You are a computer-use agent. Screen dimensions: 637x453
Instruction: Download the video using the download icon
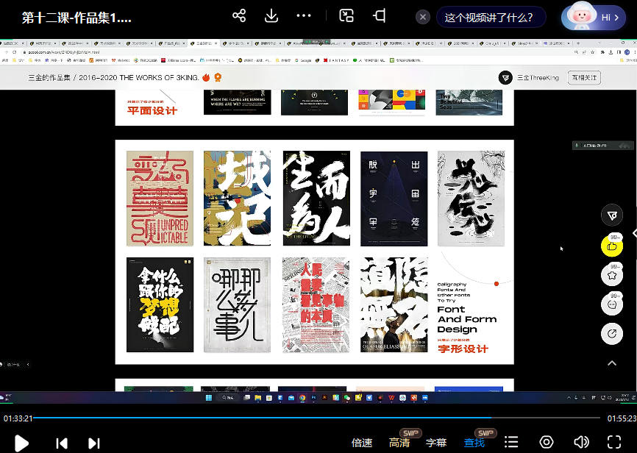(x=271, y=16)
